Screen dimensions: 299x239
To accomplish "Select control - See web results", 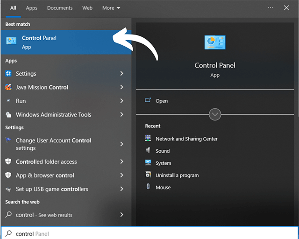I will pyautogui.click(x=66, y=215).
